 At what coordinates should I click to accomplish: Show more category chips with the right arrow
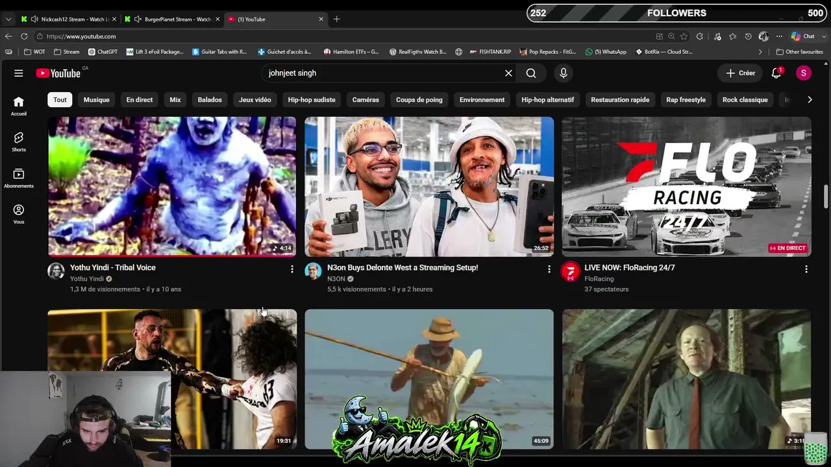(x=810, y=100)
